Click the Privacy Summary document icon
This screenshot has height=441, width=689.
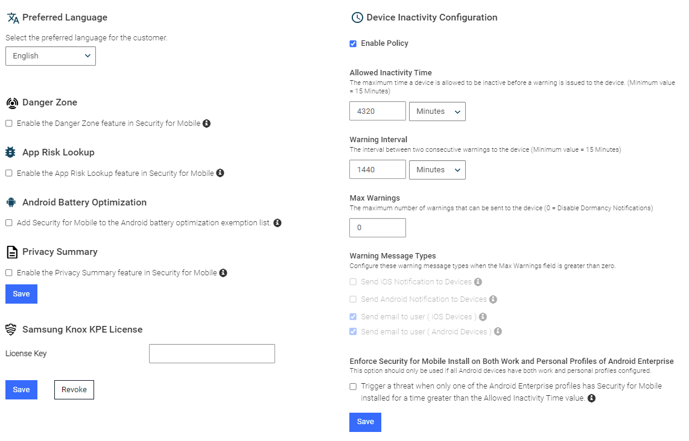[x=11, y=252]
